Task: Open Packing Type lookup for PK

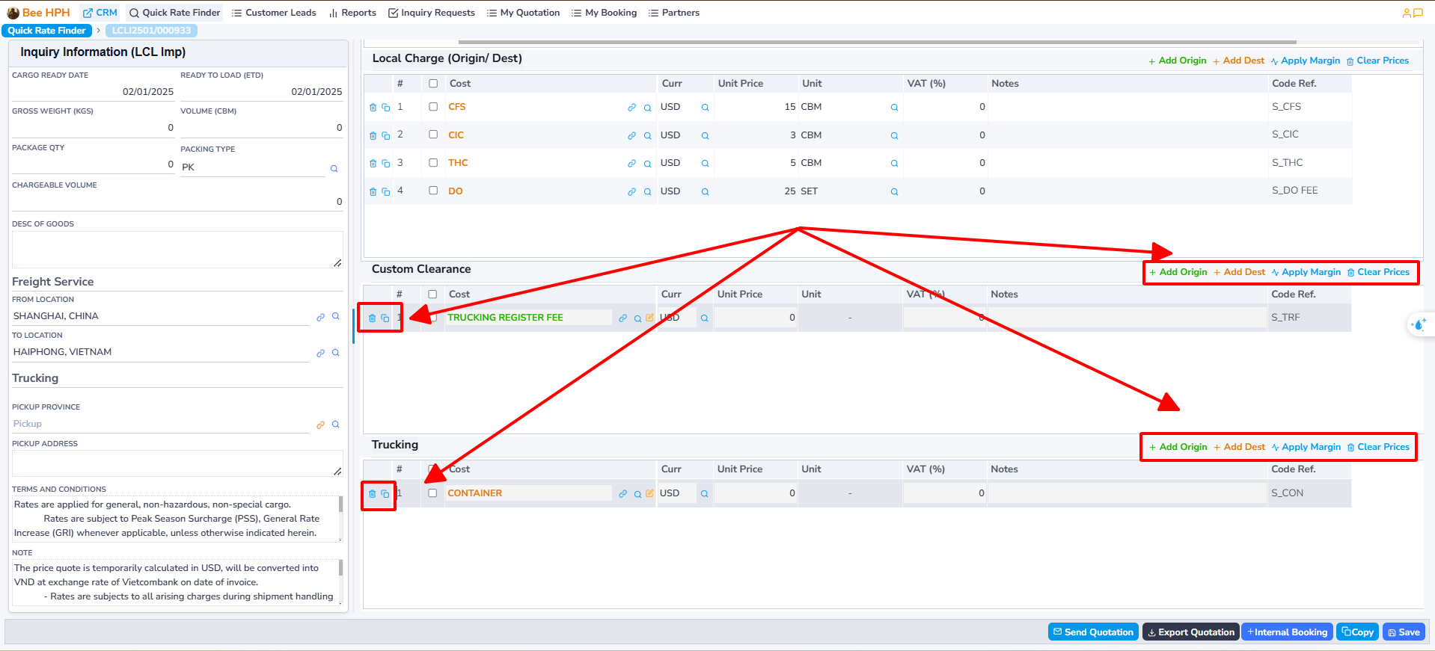Action: (334, 169)
